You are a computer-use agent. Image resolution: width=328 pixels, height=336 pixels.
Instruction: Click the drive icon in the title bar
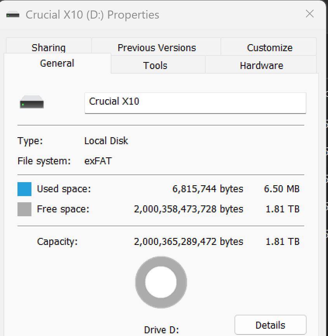(13, 15)
